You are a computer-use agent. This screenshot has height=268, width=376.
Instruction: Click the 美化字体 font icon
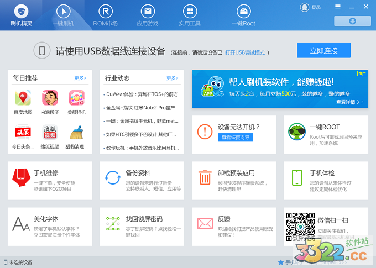[21, 224]
